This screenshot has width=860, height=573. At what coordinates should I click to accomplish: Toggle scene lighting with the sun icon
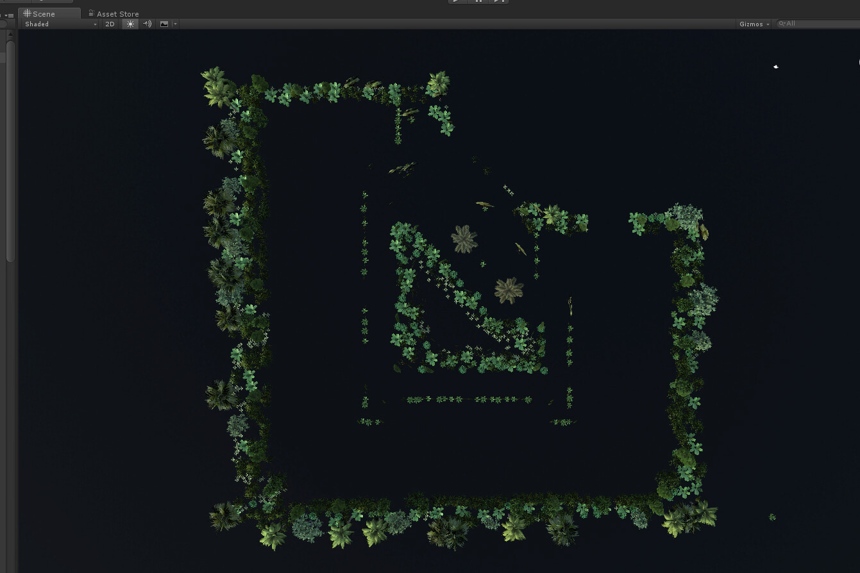pyautogui.click(x=130, y=24)
